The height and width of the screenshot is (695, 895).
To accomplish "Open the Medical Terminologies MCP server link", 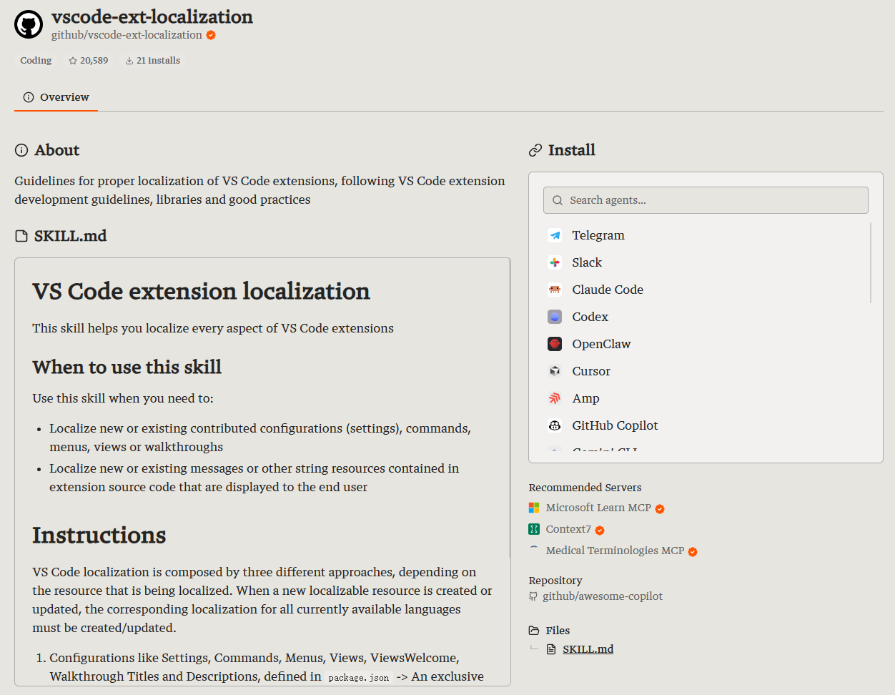I will pos(615,551).
